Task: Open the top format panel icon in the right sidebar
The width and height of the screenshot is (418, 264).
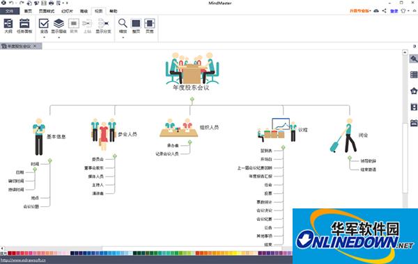Action: [414, 59]
